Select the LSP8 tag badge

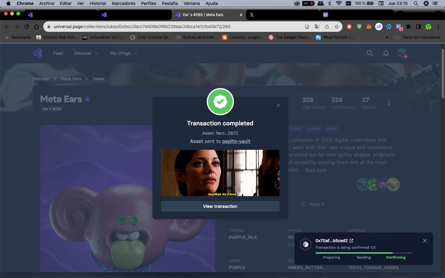click(331, 129)
